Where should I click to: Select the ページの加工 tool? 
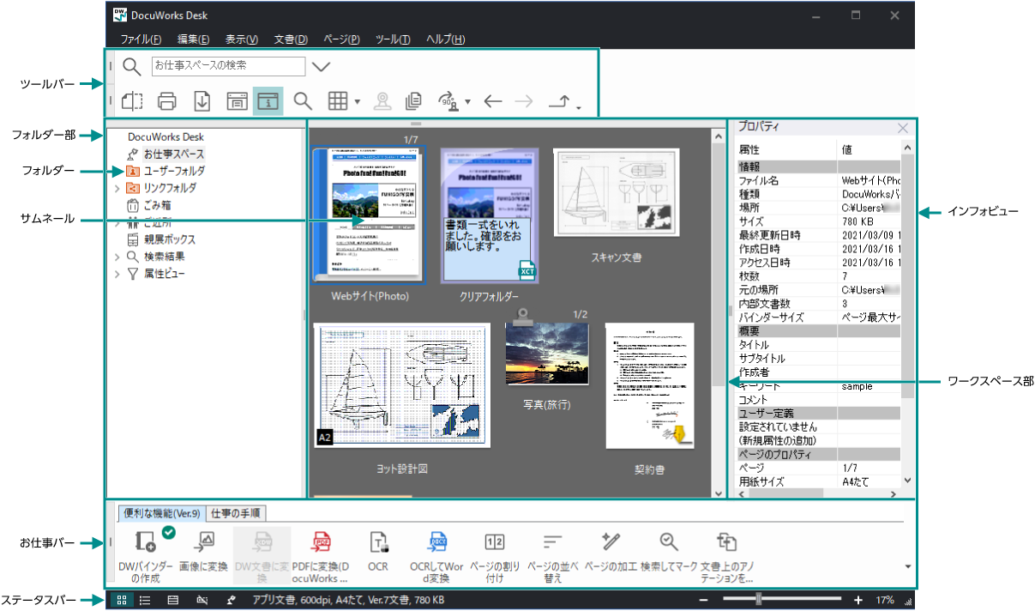(611, 542)
